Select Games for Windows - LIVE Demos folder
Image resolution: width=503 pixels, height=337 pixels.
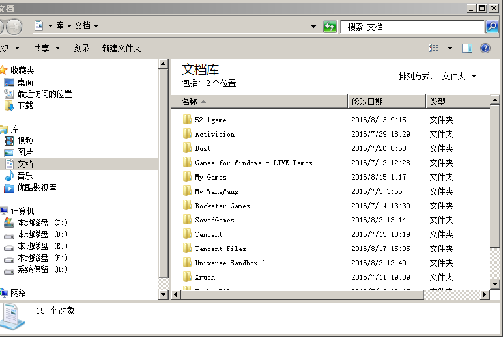point(253,163)
